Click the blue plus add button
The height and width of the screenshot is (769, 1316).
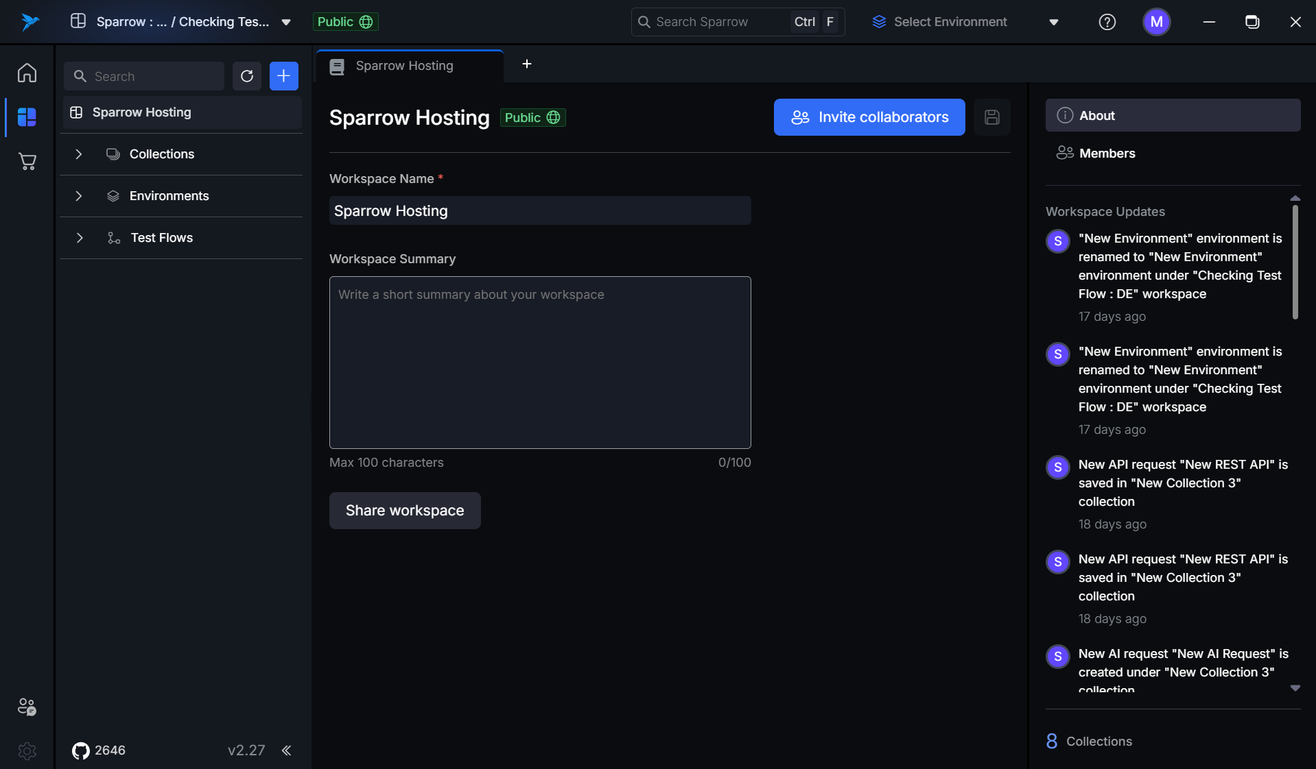(284, 76)
